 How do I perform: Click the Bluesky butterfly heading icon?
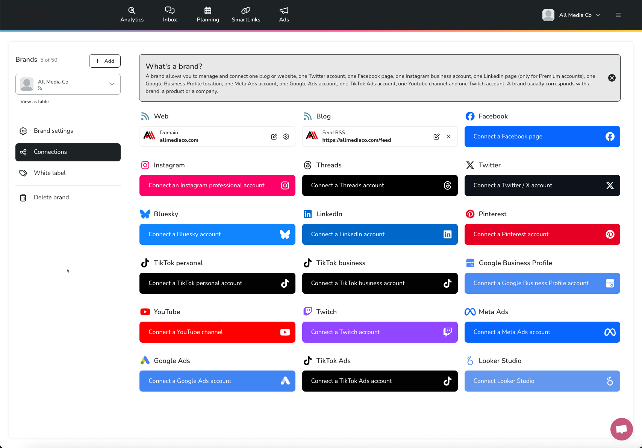point(145,214)
